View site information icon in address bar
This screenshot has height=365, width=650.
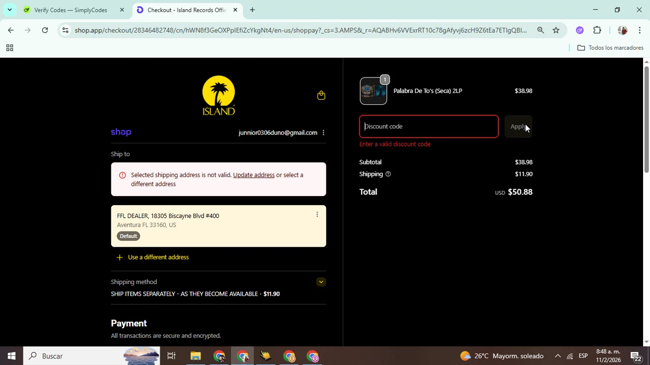65,30
